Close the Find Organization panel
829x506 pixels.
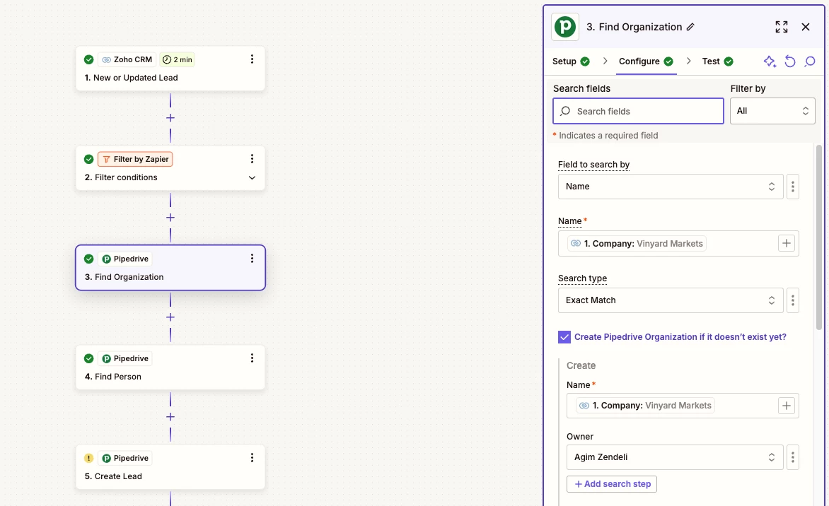pyautogui.click(x=806, y=27)
